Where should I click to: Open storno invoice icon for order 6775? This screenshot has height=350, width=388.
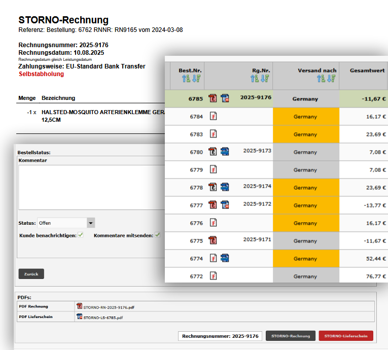pos(214,241)
